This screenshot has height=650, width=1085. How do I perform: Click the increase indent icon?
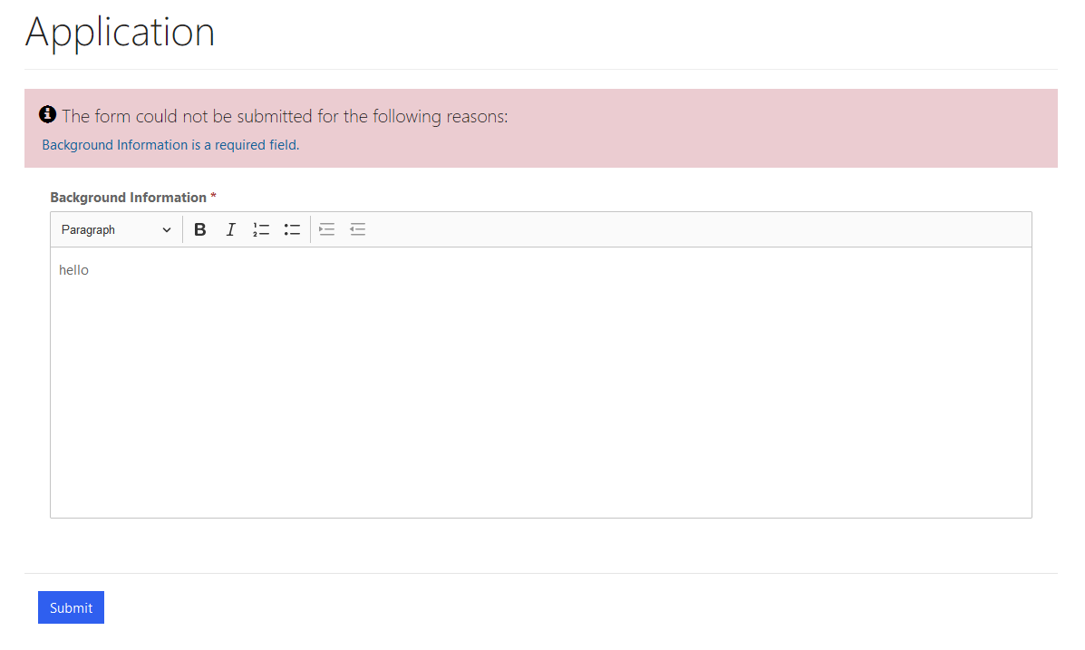(327, 230)
